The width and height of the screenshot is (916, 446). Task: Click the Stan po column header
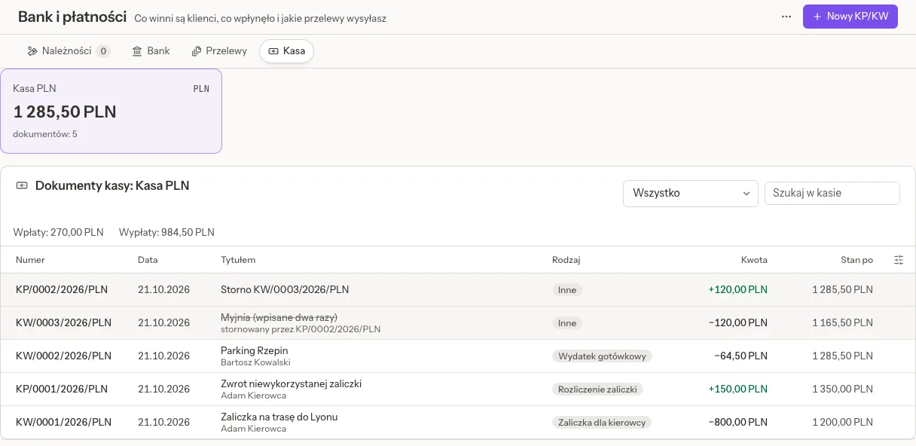[856, 260]
